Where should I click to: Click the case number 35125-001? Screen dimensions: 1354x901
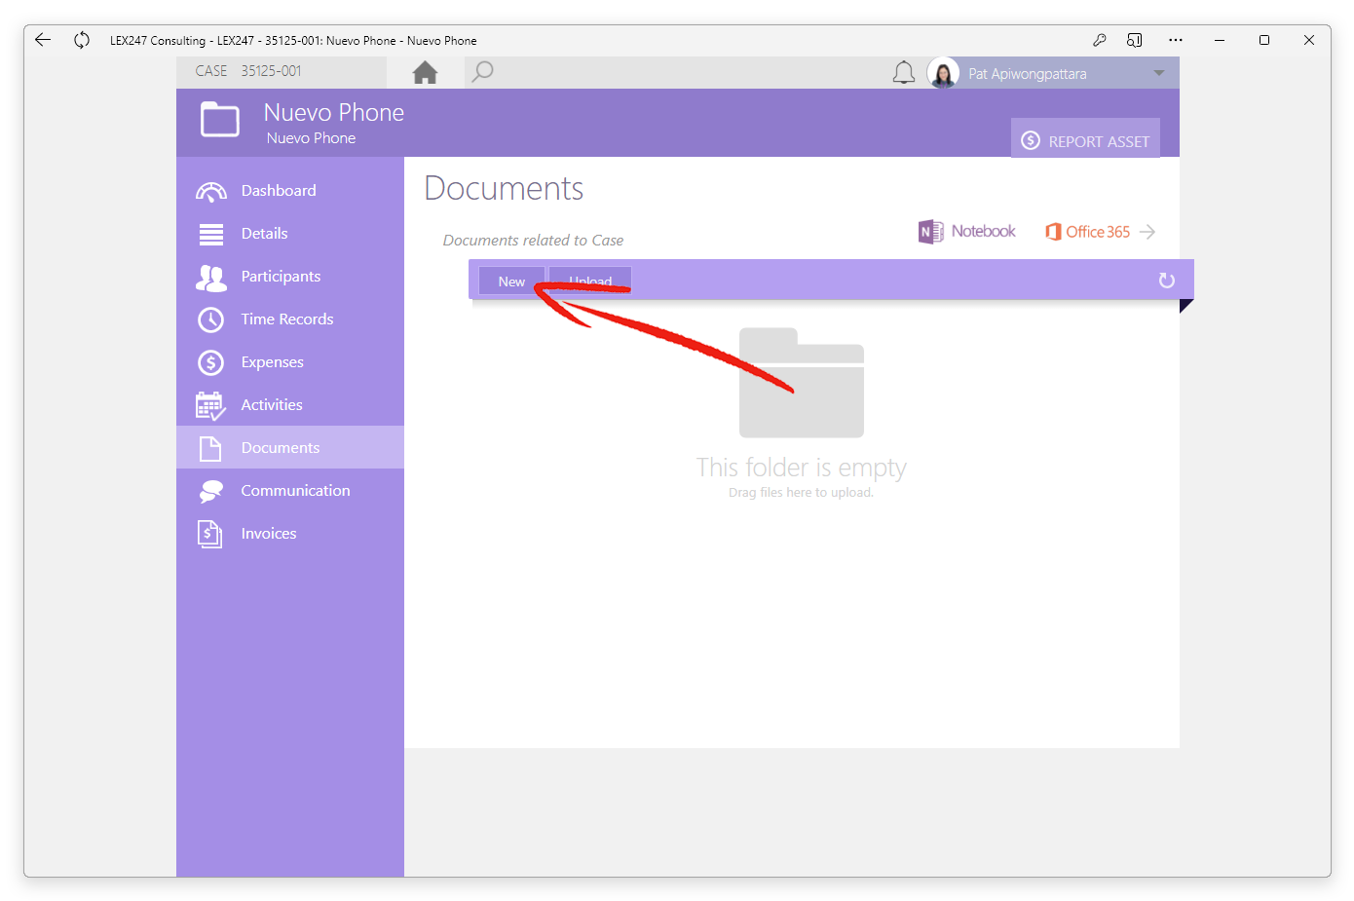click(271, 71)
